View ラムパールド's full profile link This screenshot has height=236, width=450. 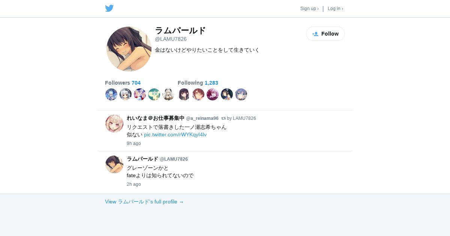[x=144, y=202]
